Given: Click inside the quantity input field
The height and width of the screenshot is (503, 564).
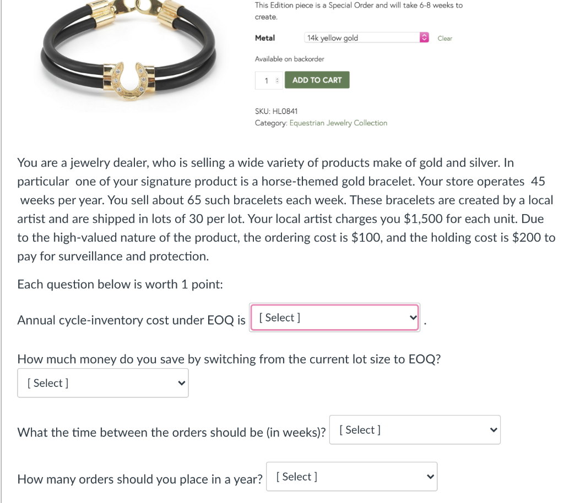Looking at the screenshot, I should (266, 80).
